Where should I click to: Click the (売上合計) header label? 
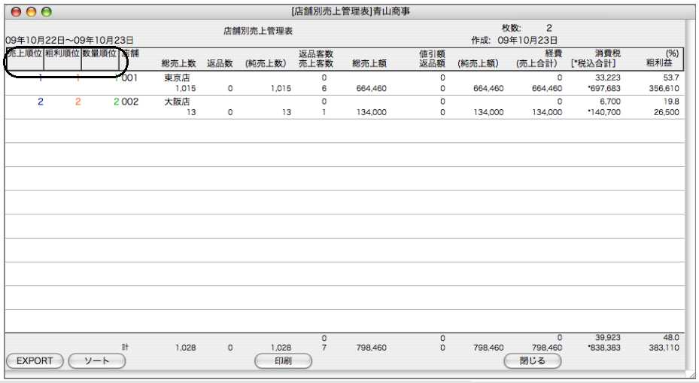click(536, 63)
